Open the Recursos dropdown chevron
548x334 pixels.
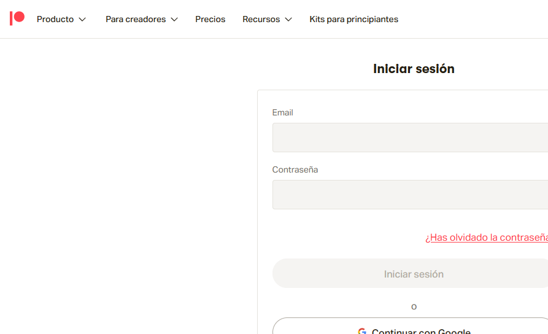point(288,20)
